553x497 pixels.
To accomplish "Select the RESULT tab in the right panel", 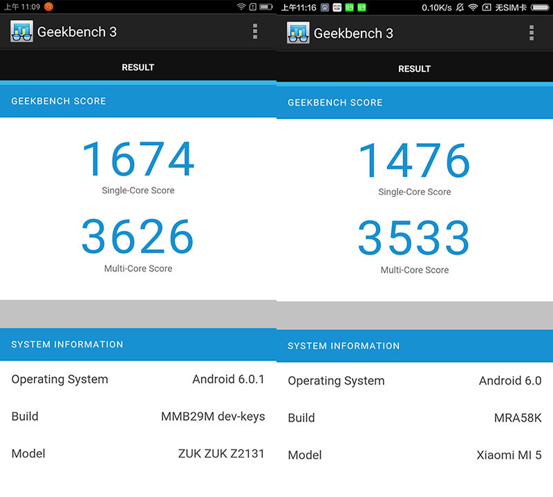I will pos(414,68).
